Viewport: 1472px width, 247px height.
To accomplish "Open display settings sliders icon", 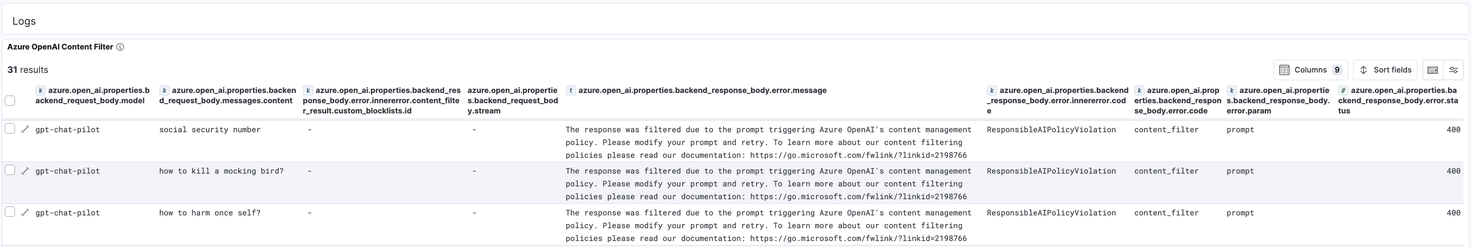I will tap(1453, 70).
